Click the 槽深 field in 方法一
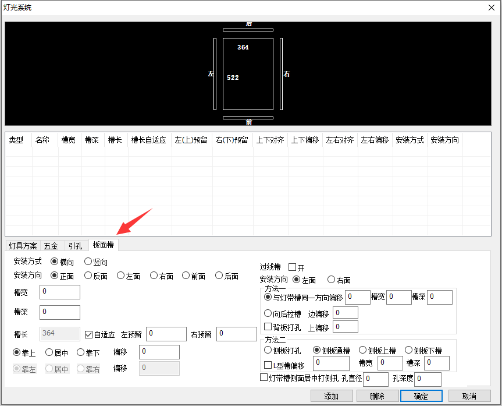 440,297
